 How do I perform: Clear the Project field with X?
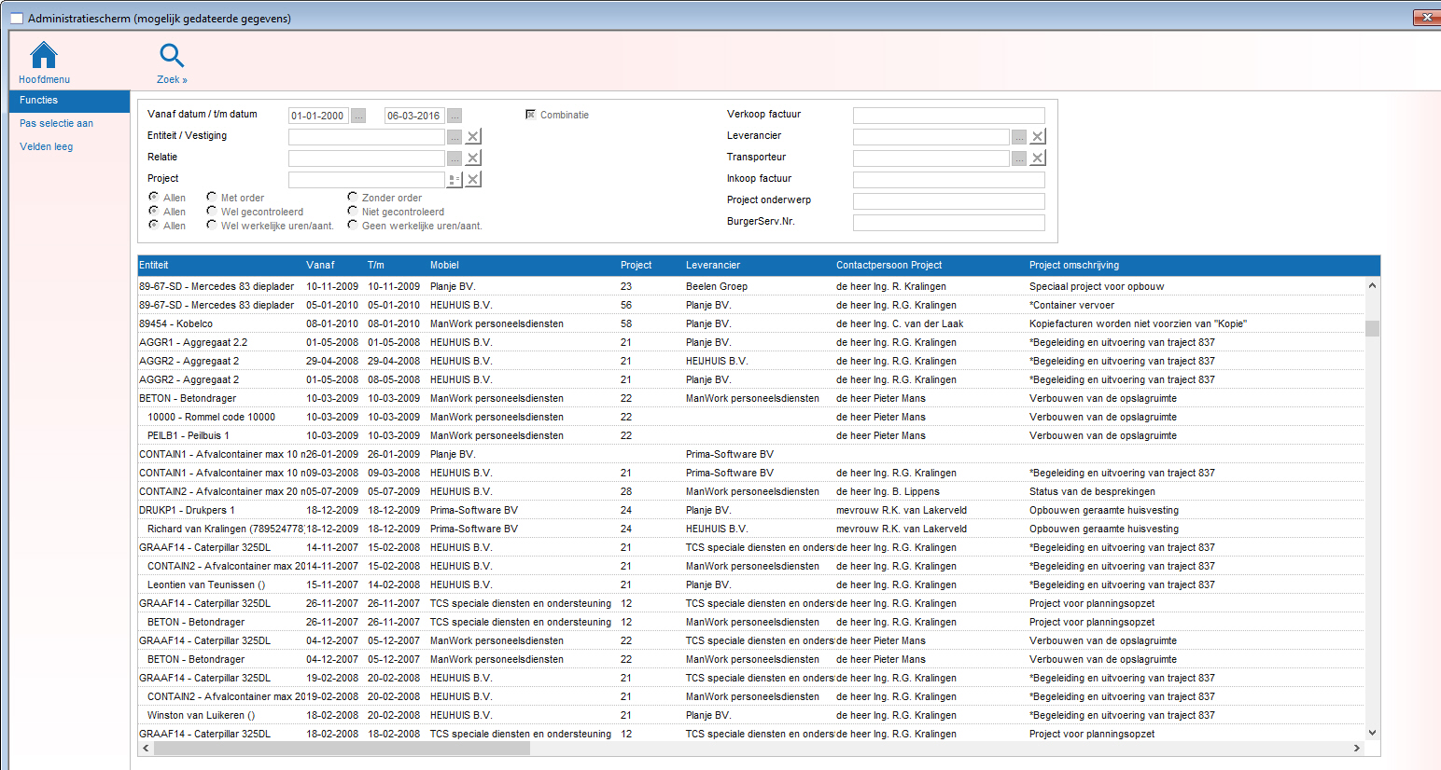(x=473, y=179)
